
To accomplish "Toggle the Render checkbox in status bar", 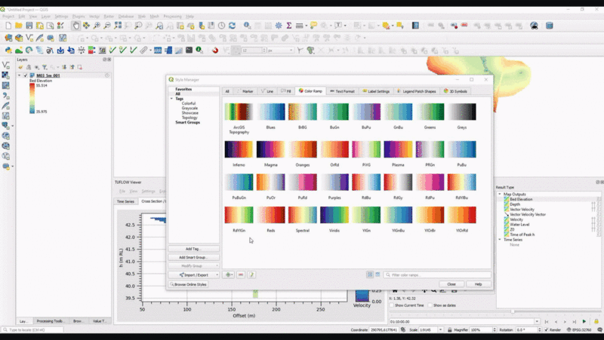I will pyautogui.click(x=546, y=330).
